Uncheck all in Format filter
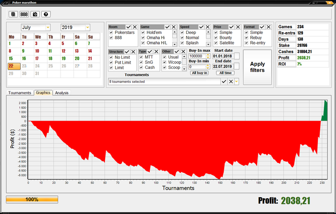This screenshot has width=336, height=214. click(x=268, y=27)
